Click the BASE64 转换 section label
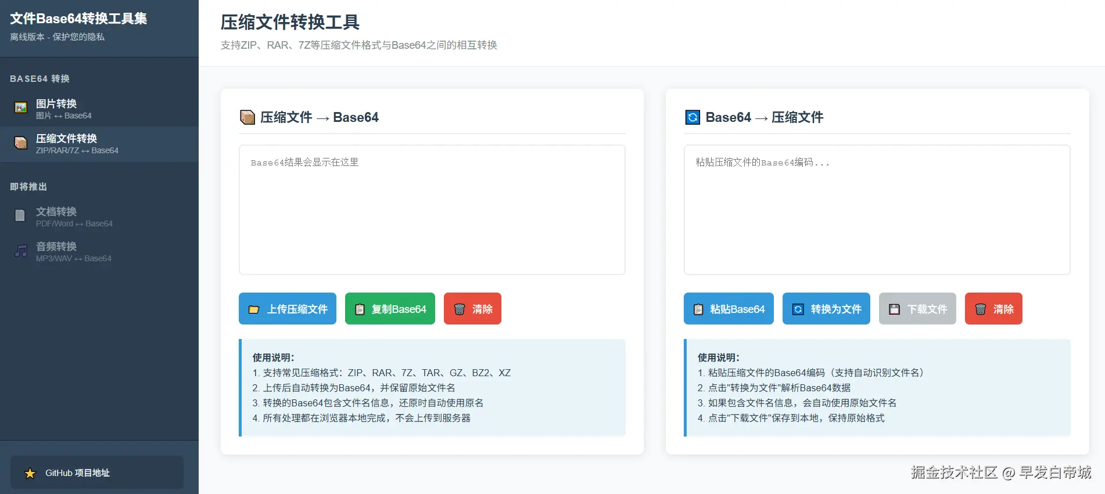Image resolution: width=1105 pixels, height=494 pixels. [x=40, y=79]
